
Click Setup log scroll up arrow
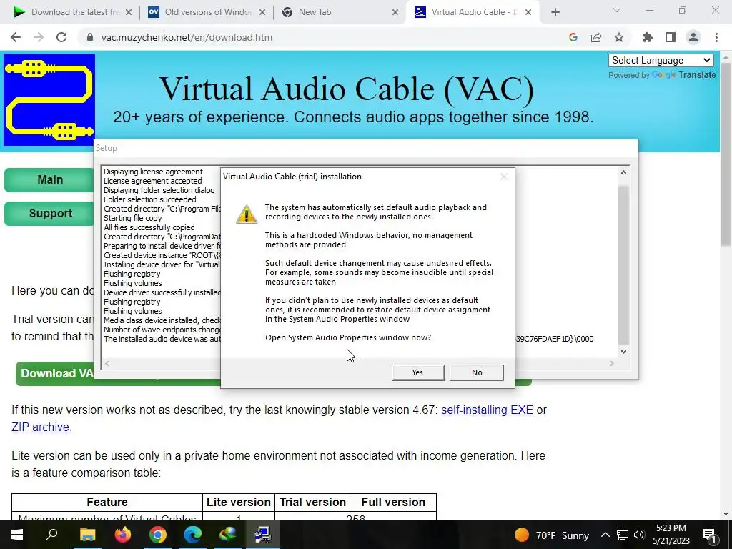click(623, 172)
